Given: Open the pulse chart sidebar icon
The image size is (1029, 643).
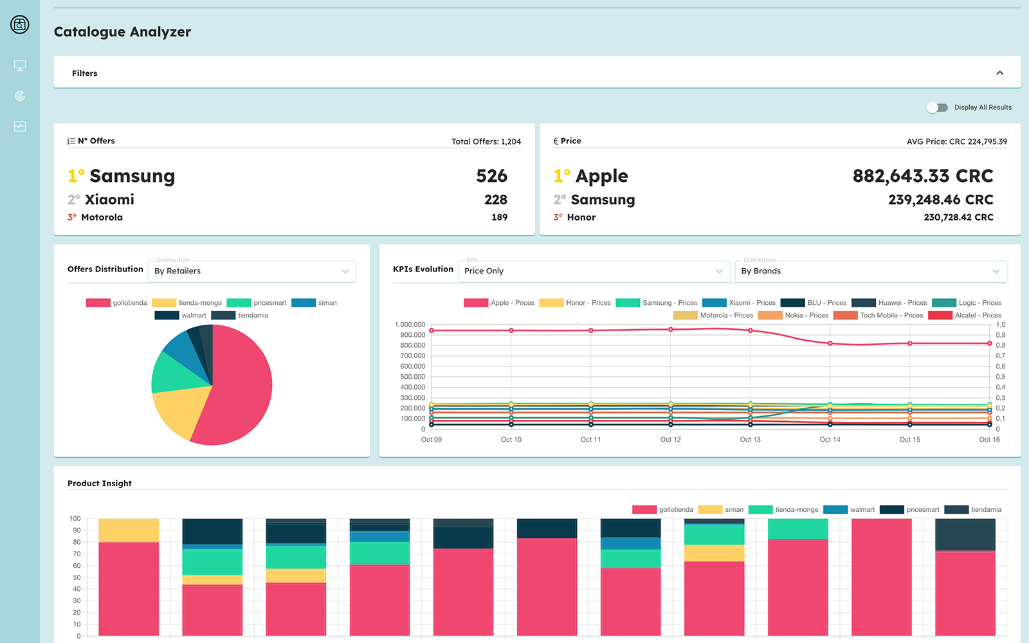Looking at the screenshot, I should pos(20,127).
